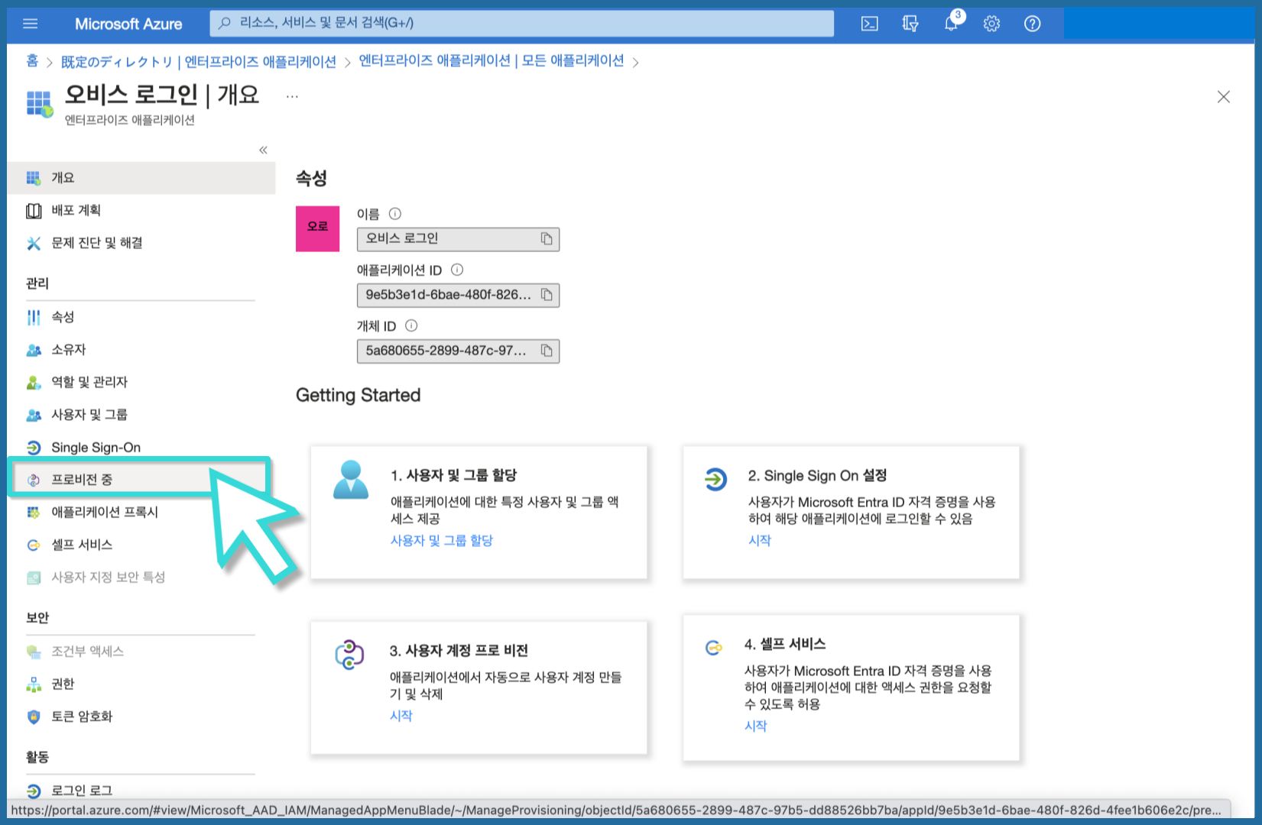1262x825 pixels.
Task: Show info tooltip for 개체 ID
Action: click(411, 325)
